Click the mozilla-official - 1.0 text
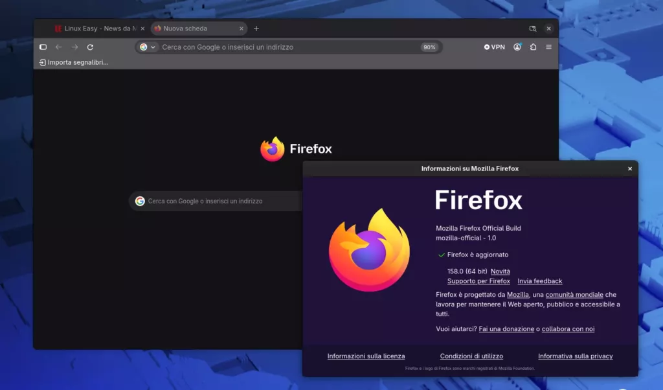The width and height of the screenshot is (663, 390). (466, 238)
